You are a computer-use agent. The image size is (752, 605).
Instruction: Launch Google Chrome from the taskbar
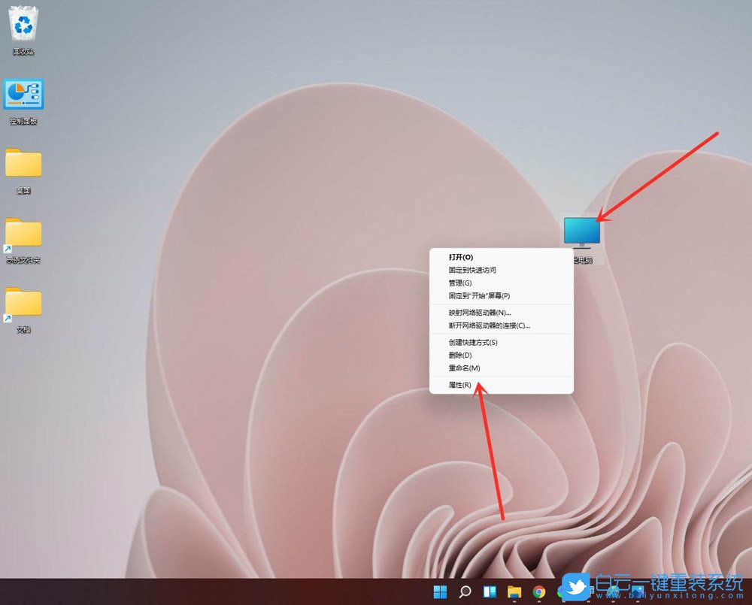point(538,591)
